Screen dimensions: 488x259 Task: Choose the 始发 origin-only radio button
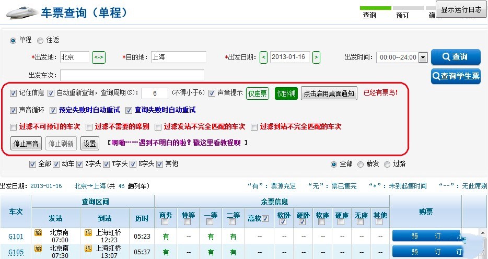coord(361,164)
